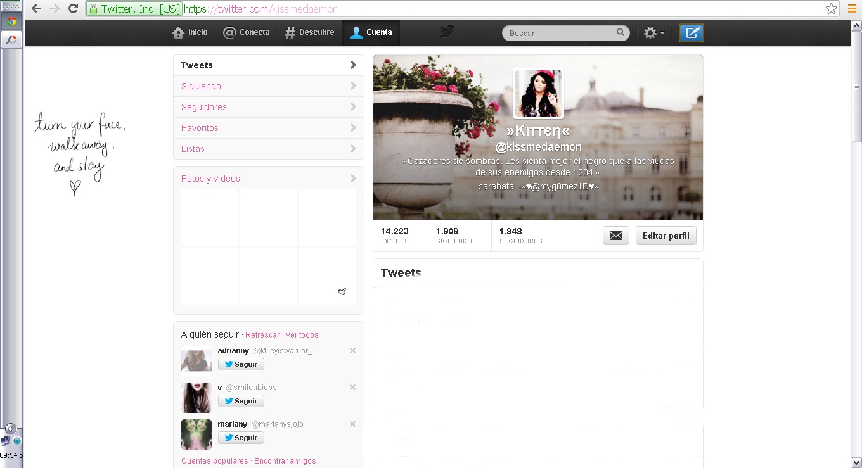Viewport: 862px width, 468px height.
Task: Click the browser address bar URL
Action: tap(261, 9)
